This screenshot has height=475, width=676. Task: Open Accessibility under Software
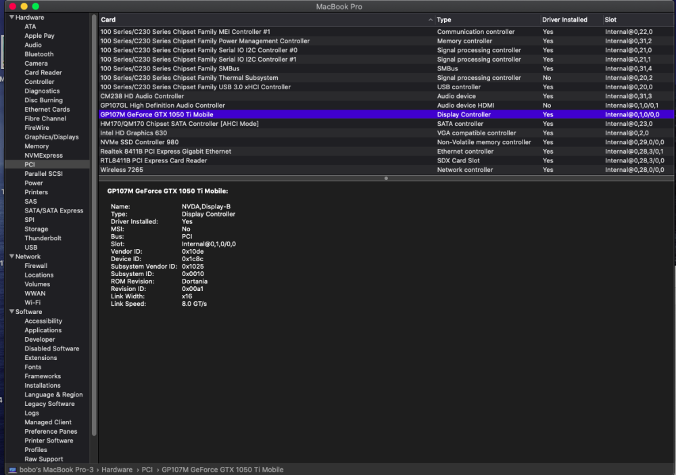pyautogui.click(x=43, y=321)
